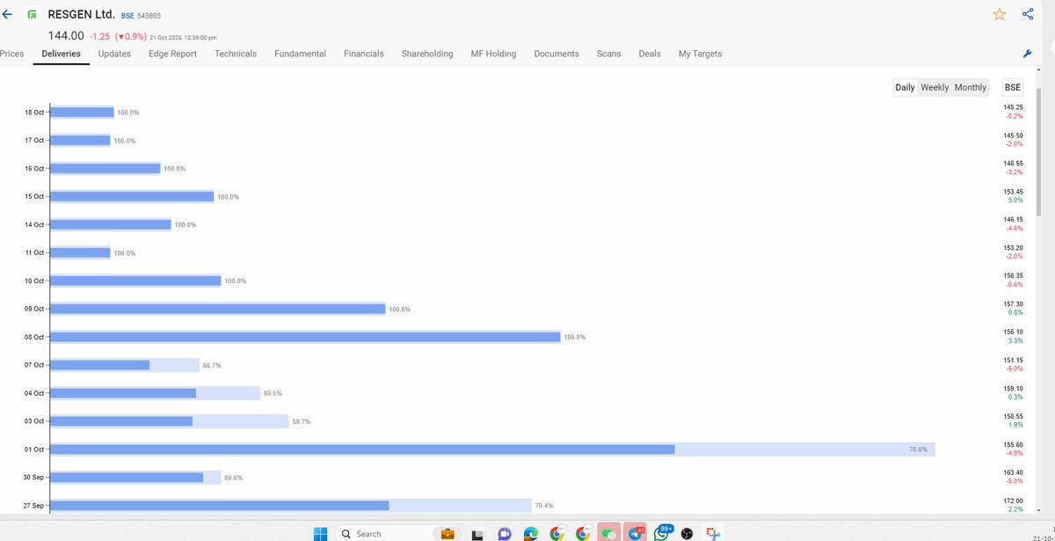Switch to the Fundamental tab
Viewport: 1055px width, 541px height.
pyautogui.click(x=300, y=54)
